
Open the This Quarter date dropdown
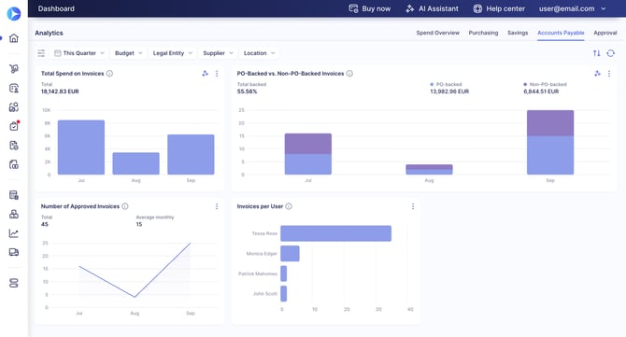(79, 53)
